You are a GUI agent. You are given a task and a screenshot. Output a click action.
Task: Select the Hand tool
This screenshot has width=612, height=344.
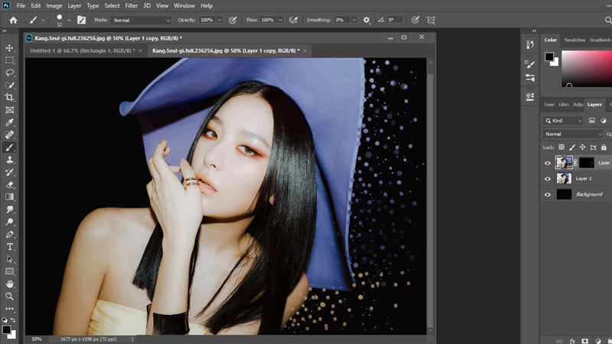click(x=9, y=284)
